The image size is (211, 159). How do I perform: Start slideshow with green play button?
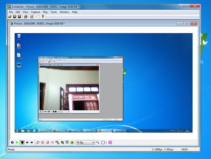click(x=17, y=142)
